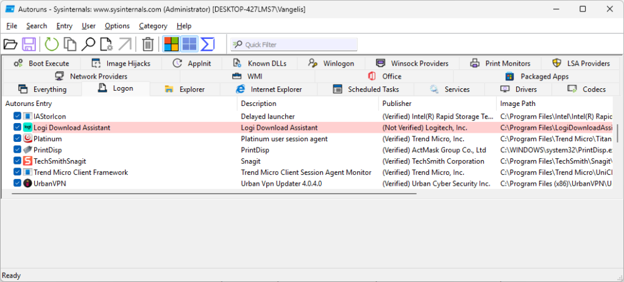Switch to the Image Hijacks tab
The height and width of the screenshot is (282, 624).
(121, 63)
